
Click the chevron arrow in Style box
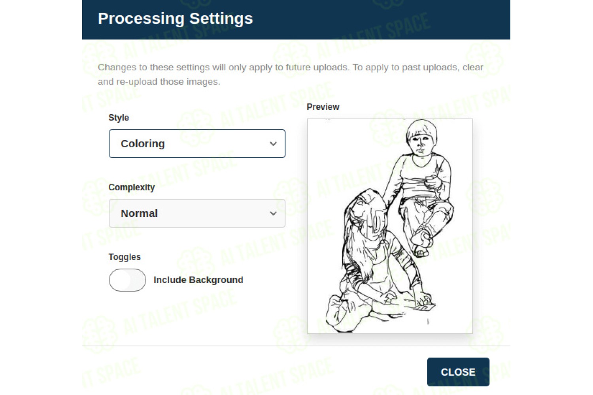tap(273, 144)
